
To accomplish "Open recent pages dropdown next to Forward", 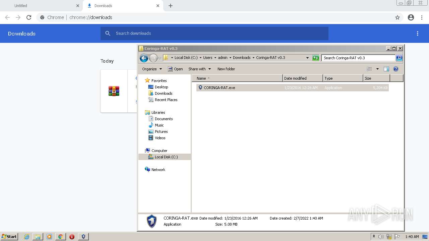I will [160, 58].
